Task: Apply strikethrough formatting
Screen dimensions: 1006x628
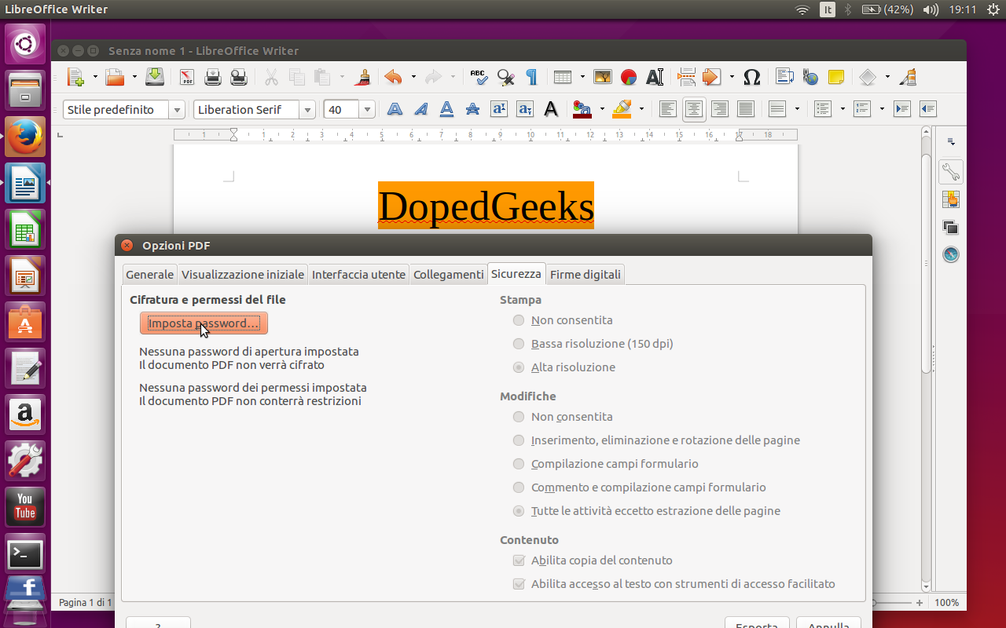Action: [x=473, y=109]
